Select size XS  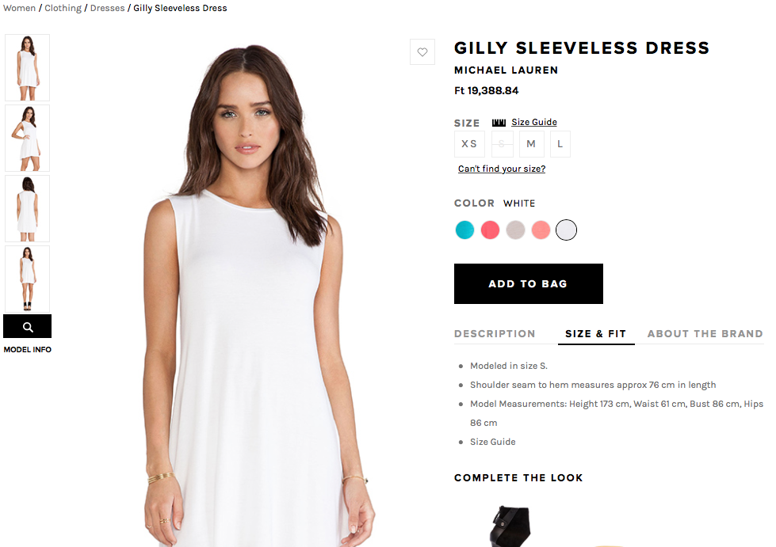click(x=469, y=144)
